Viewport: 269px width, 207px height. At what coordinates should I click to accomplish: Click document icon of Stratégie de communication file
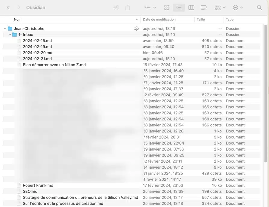coord(19,197)
